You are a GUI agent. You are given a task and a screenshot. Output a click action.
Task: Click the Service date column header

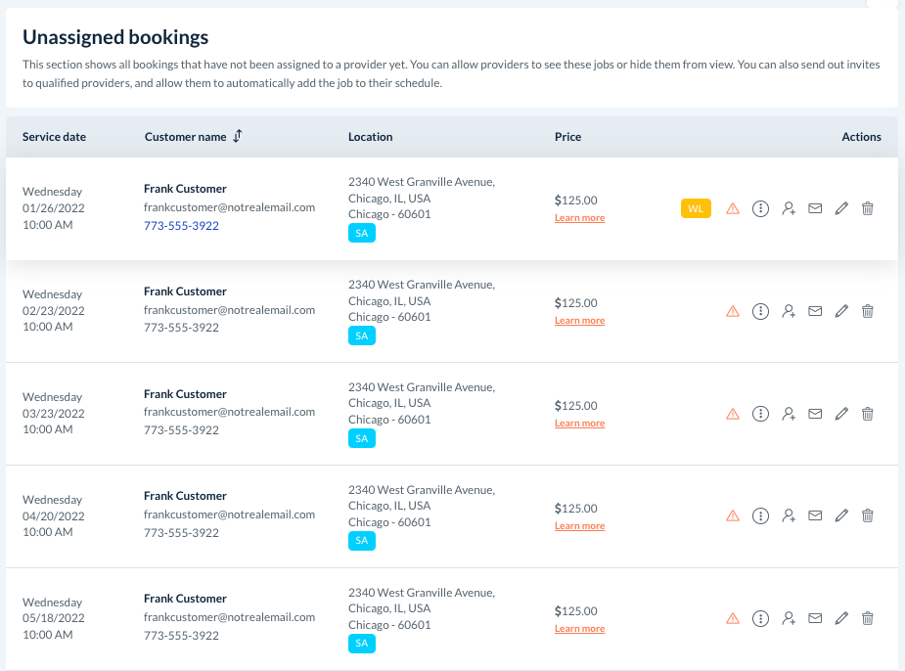54,137
